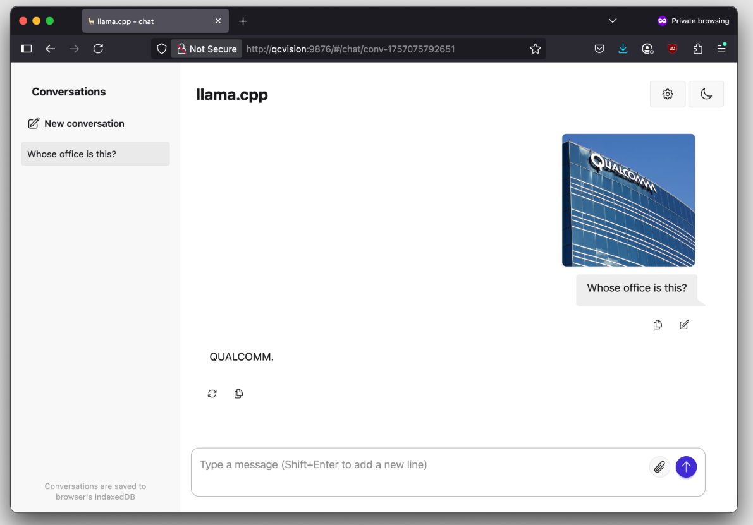The image size is (753, 525).
Task: Open a new browser tab
Action: coord(243,21)
